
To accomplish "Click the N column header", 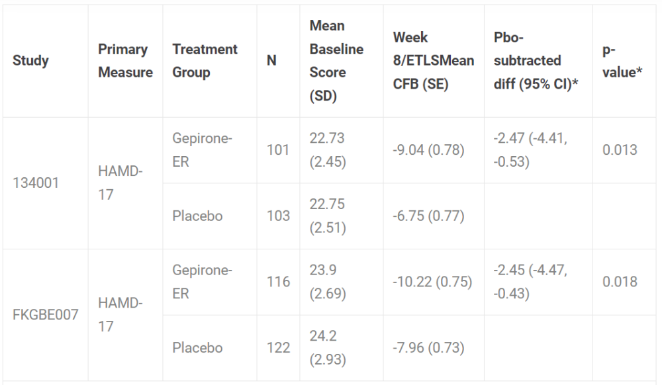I will click(x=271, y=61).
